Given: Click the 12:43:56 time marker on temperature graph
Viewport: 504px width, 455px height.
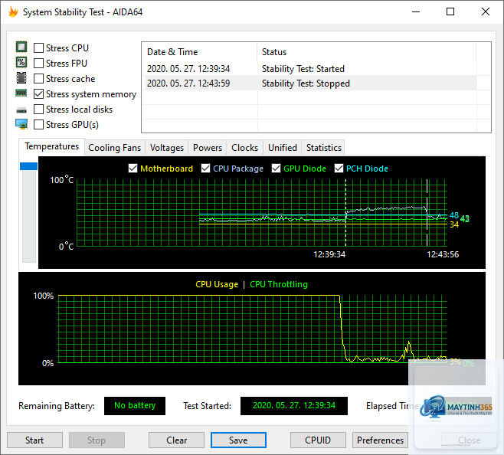Looking at the screenshot, I should coord(443,254).
